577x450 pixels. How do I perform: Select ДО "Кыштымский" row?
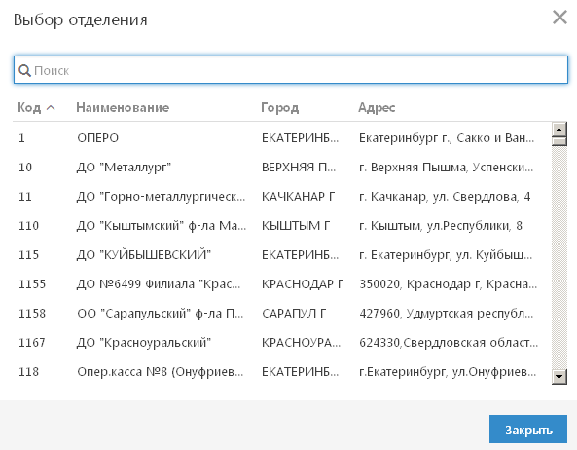[282, 225]
